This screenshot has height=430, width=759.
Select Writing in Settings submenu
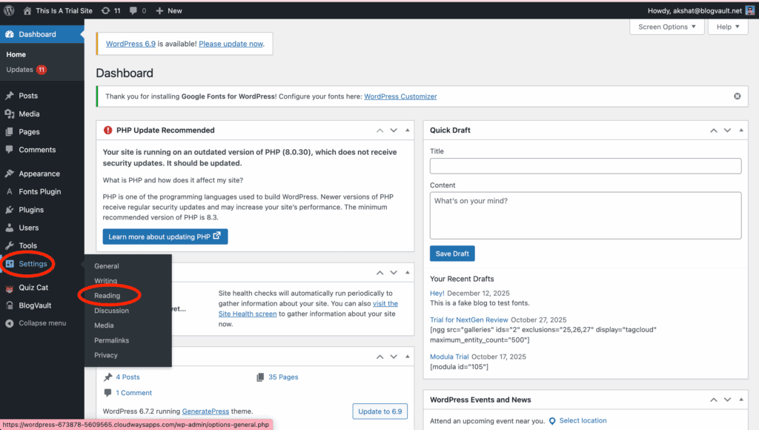(105, 281)
